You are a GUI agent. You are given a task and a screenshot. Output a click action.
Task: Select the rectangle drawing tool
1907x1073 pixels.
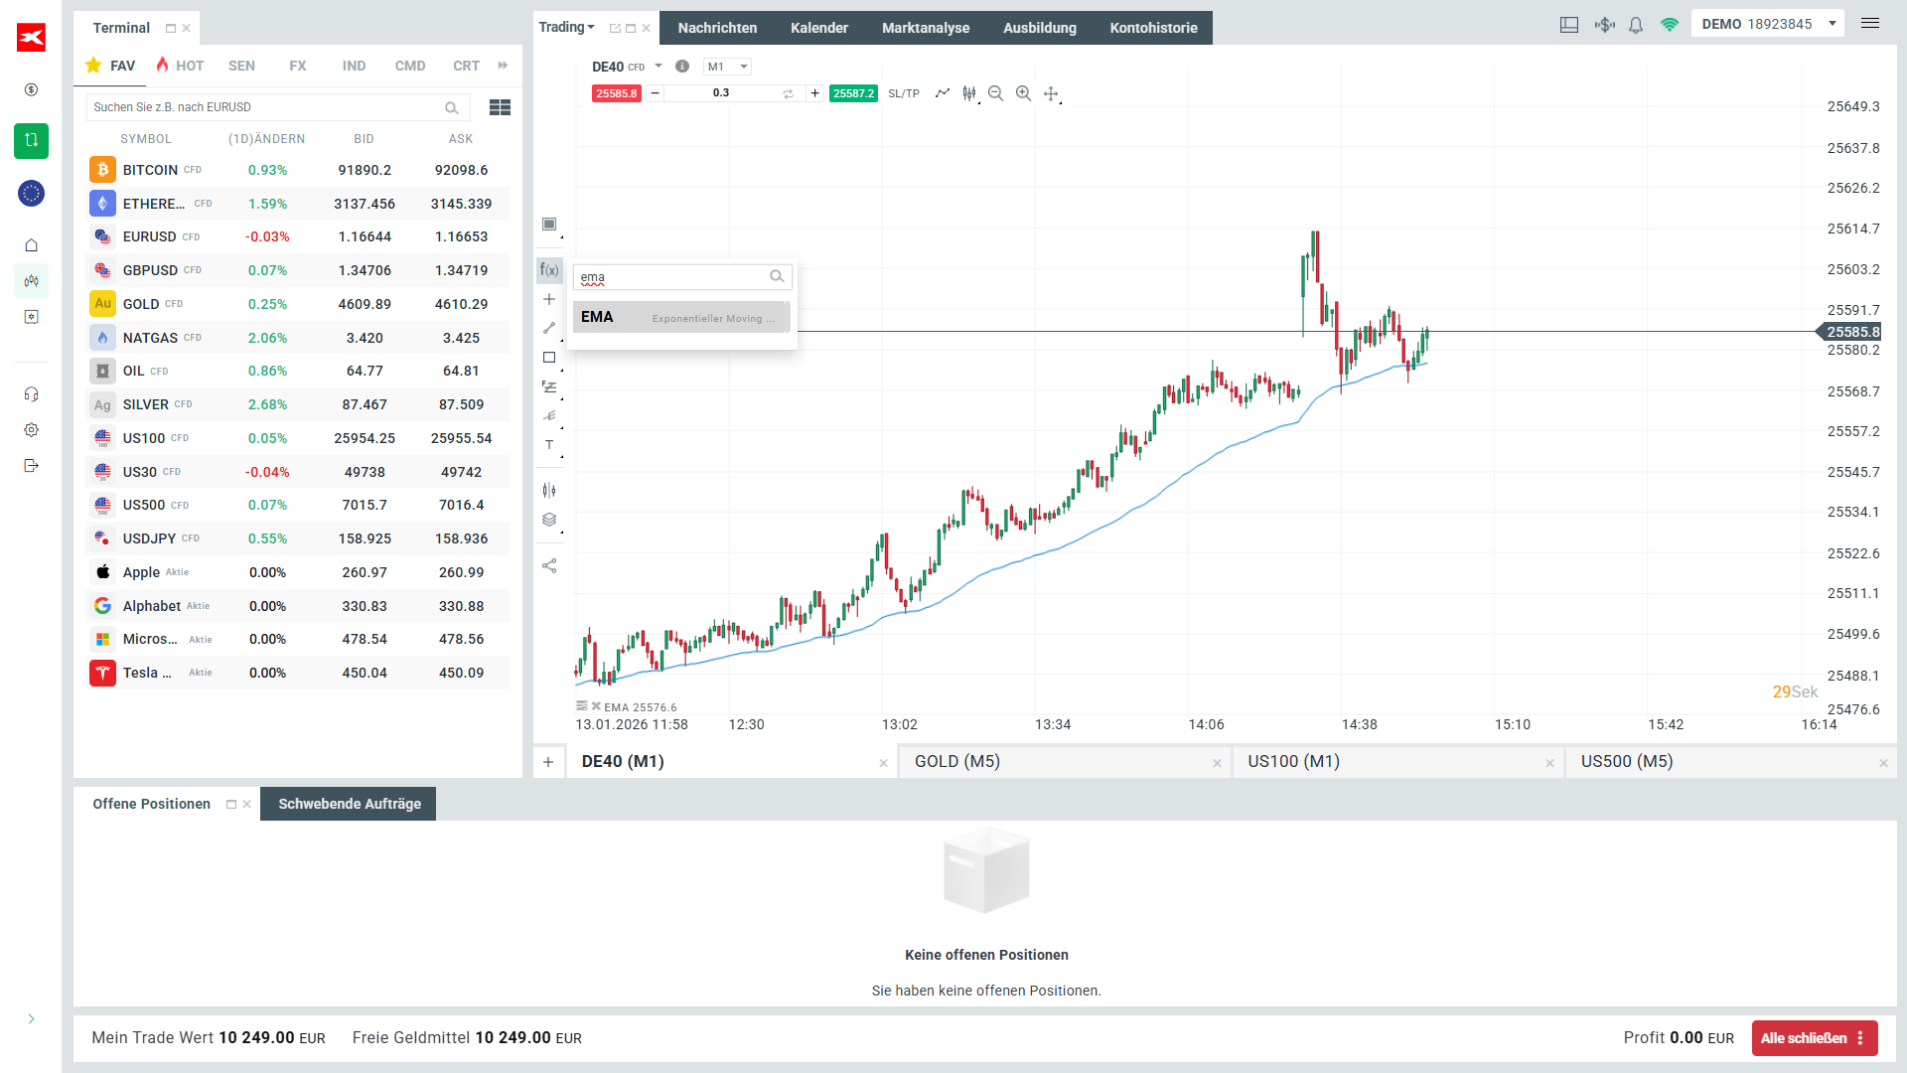[549, 358]
